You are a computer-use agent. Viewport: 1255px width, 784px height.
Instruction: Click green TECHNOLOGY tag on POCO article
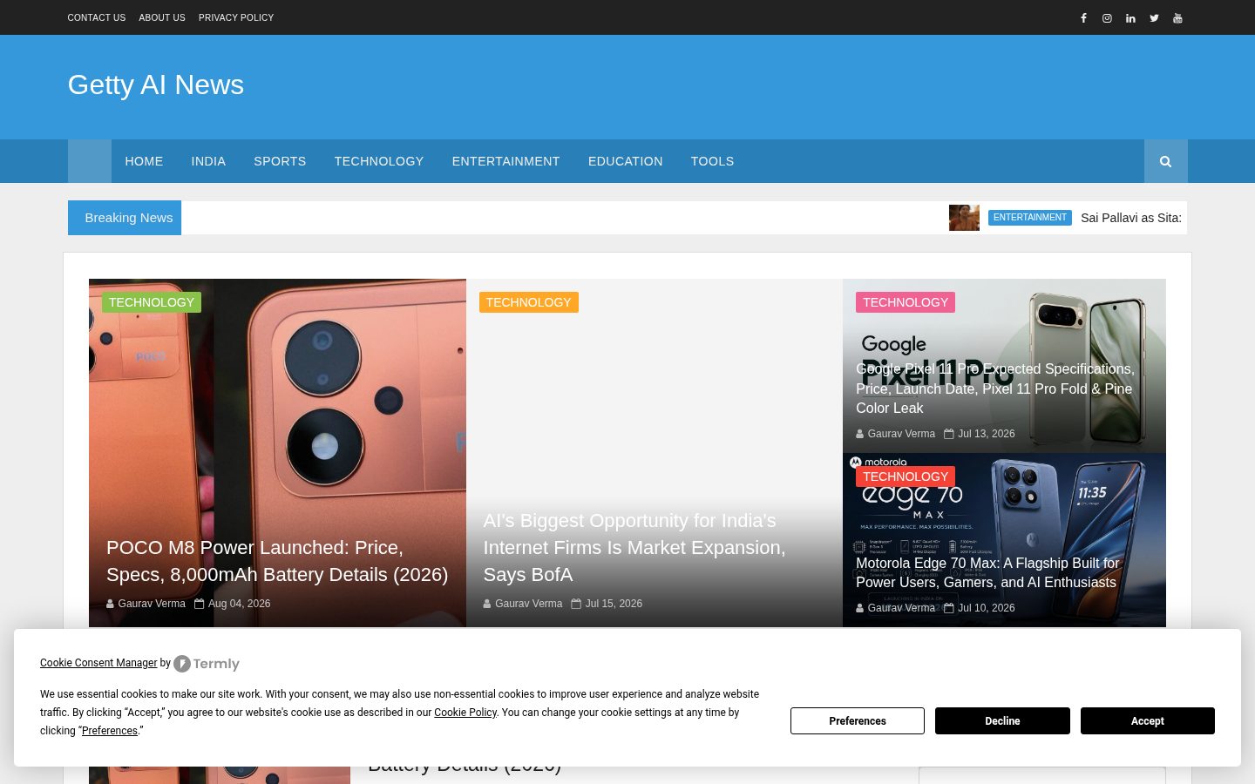(x=152, y=302)
